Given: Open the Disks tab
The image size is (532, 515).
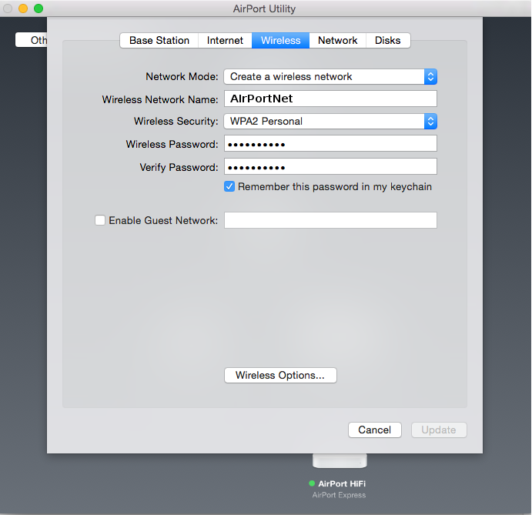Looking at the screenshot, I should coord(388,40).
